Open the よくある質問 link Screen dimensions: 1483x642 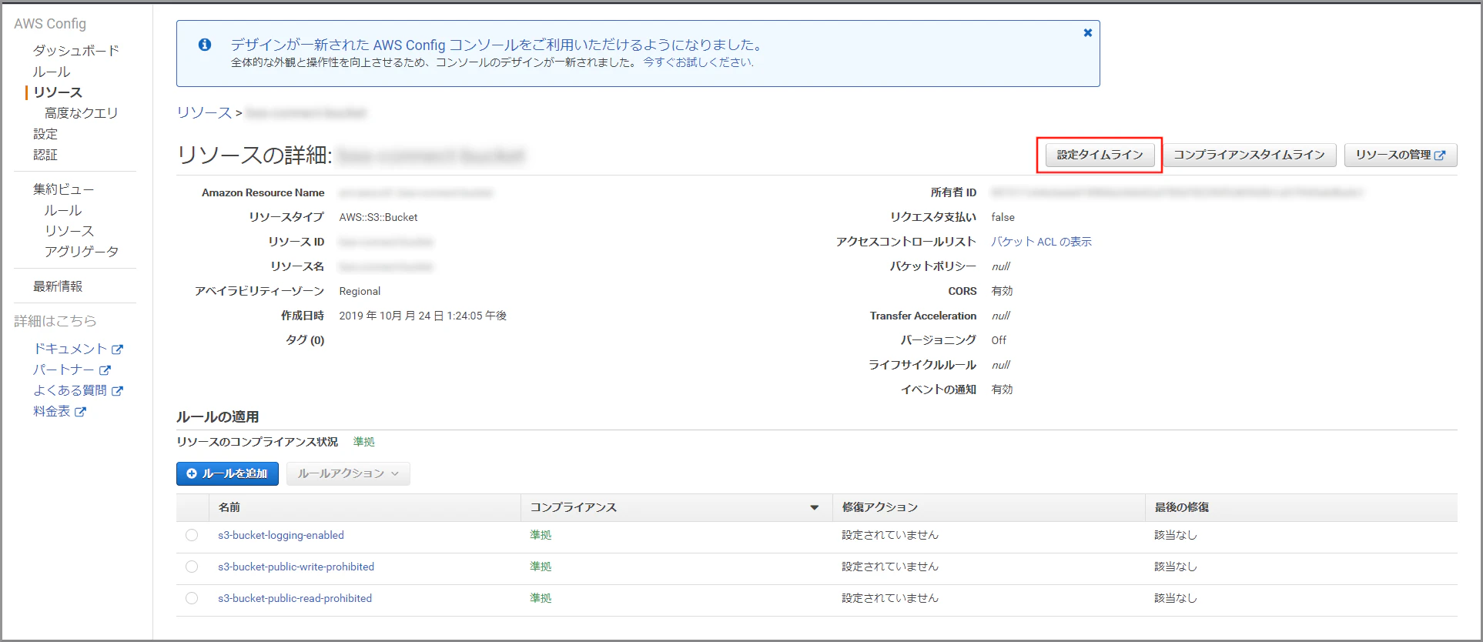click(x=70, y=391)
